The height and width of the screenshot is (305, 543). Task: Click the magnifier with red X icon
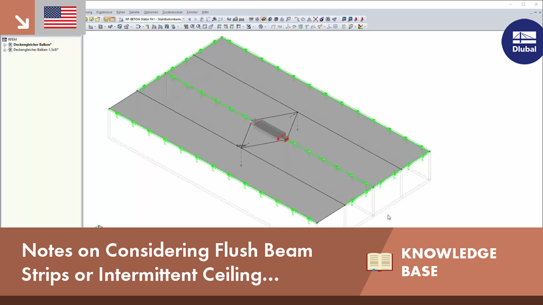tap(198, 26)
